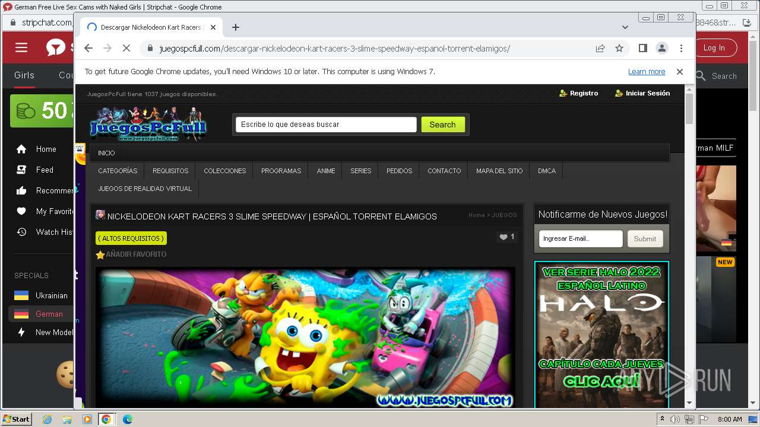Expand tab search chevron in Chrome
Image resolution: width=760 pixels, height=427 pixels.
click(x=625, y=27)
